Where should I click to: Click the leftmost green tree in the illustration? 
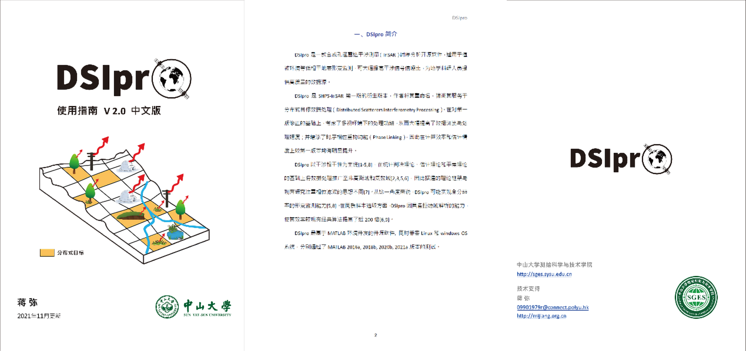pos(74,162)
